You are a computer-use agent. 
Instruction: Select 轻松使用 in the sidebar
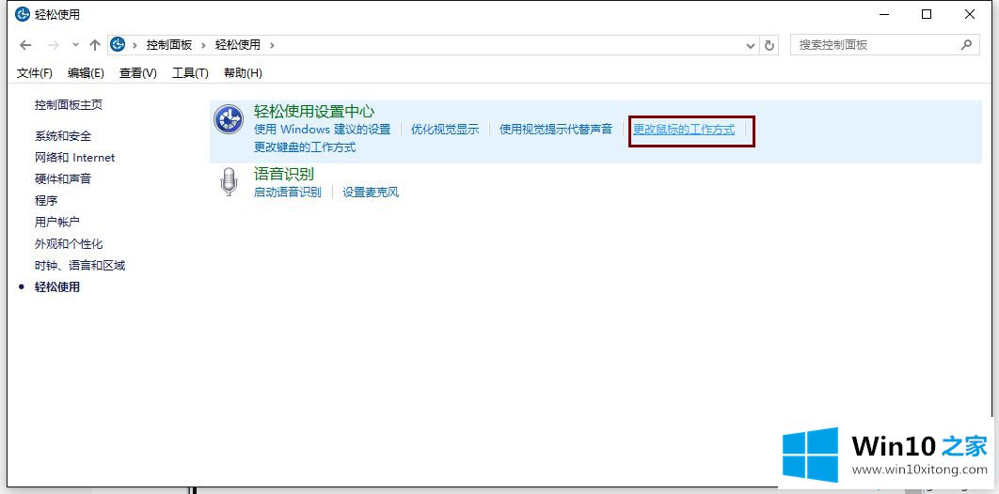(x=57, y=287)
